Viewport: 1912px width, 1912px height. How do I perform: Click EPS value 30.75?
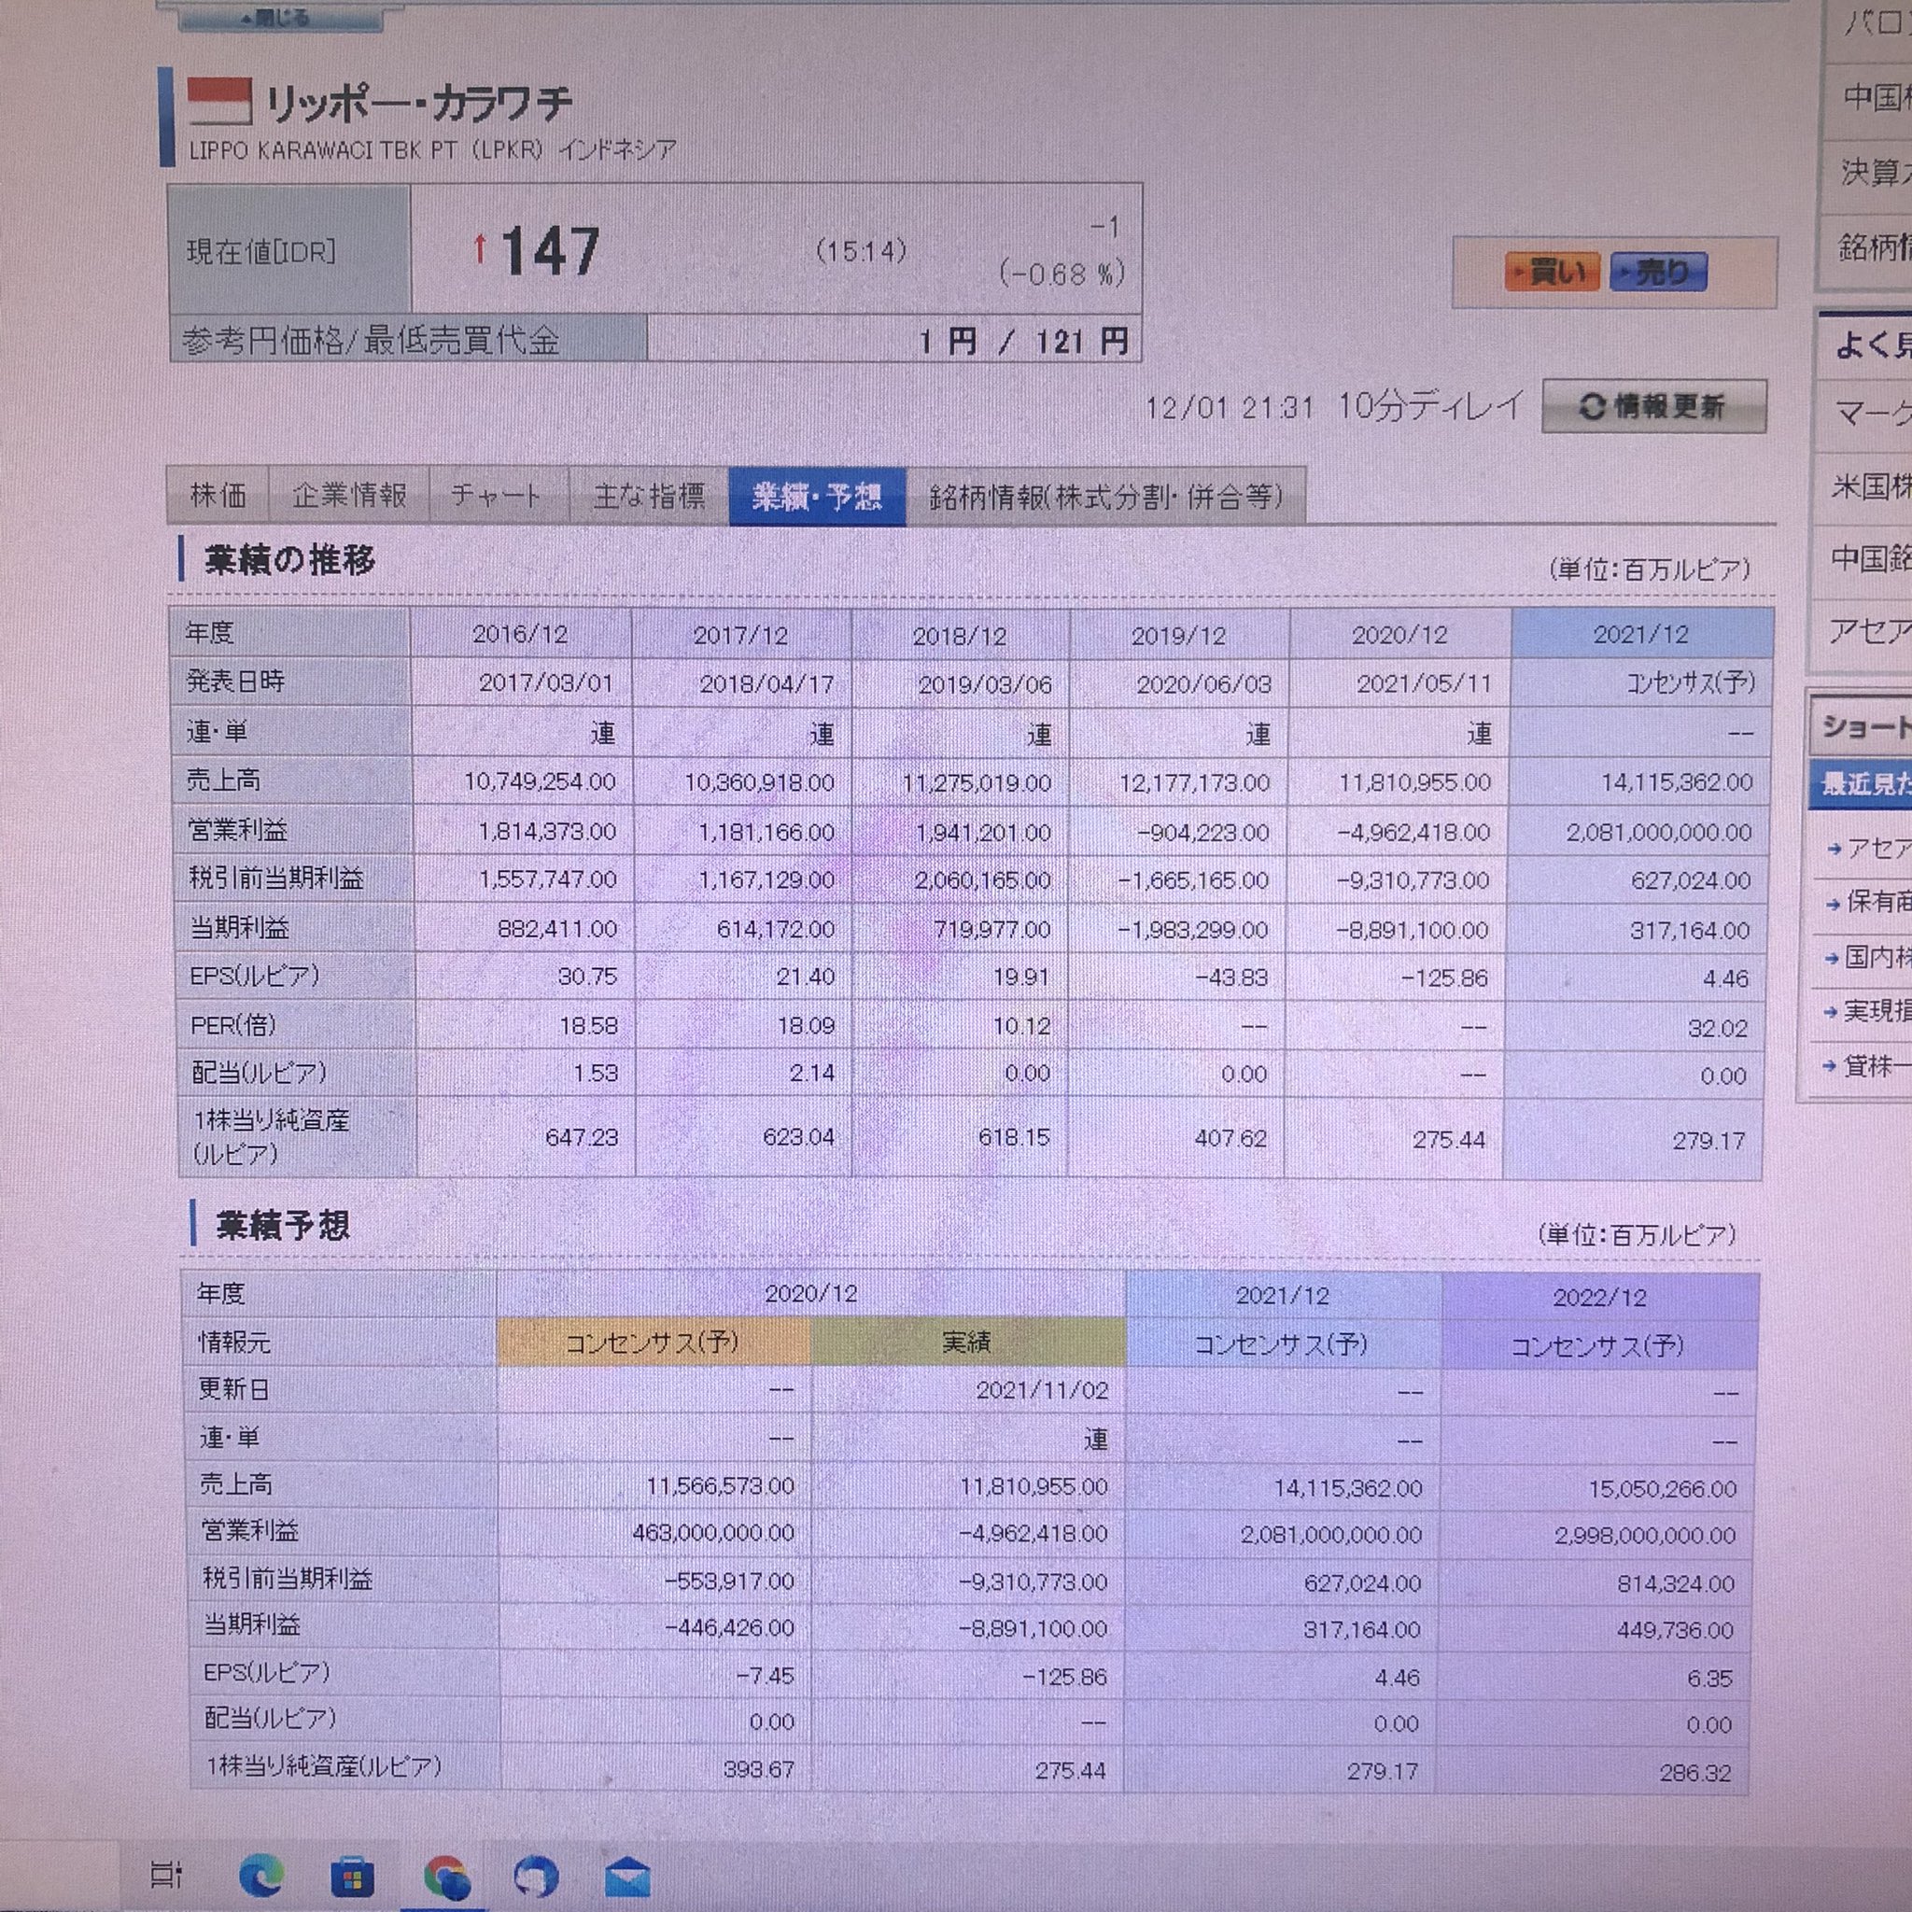(587, 977)
